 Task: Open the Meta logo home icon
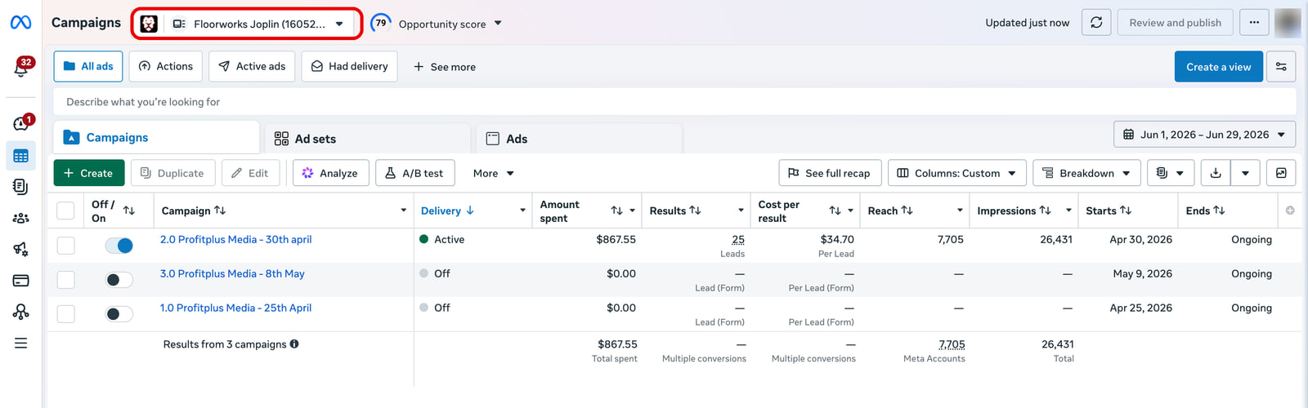(20, 23)
